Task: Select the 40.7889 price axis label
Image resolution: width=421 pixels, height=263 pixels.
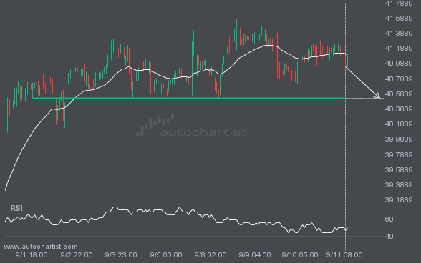Action: tap(399, 79)
